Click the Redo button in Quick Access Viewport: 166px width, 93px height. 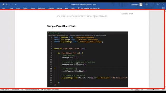pos(12,4)
